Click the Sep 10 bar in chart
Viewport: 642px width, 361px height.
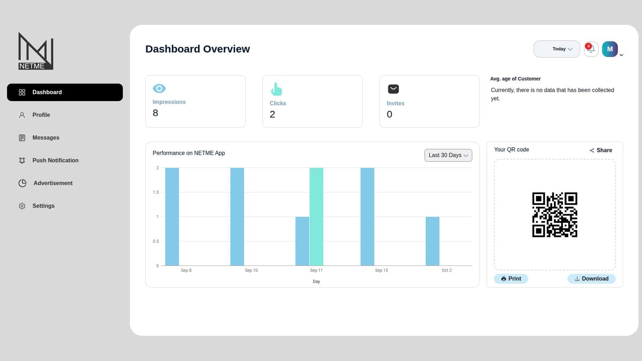(x=237, y=217)
